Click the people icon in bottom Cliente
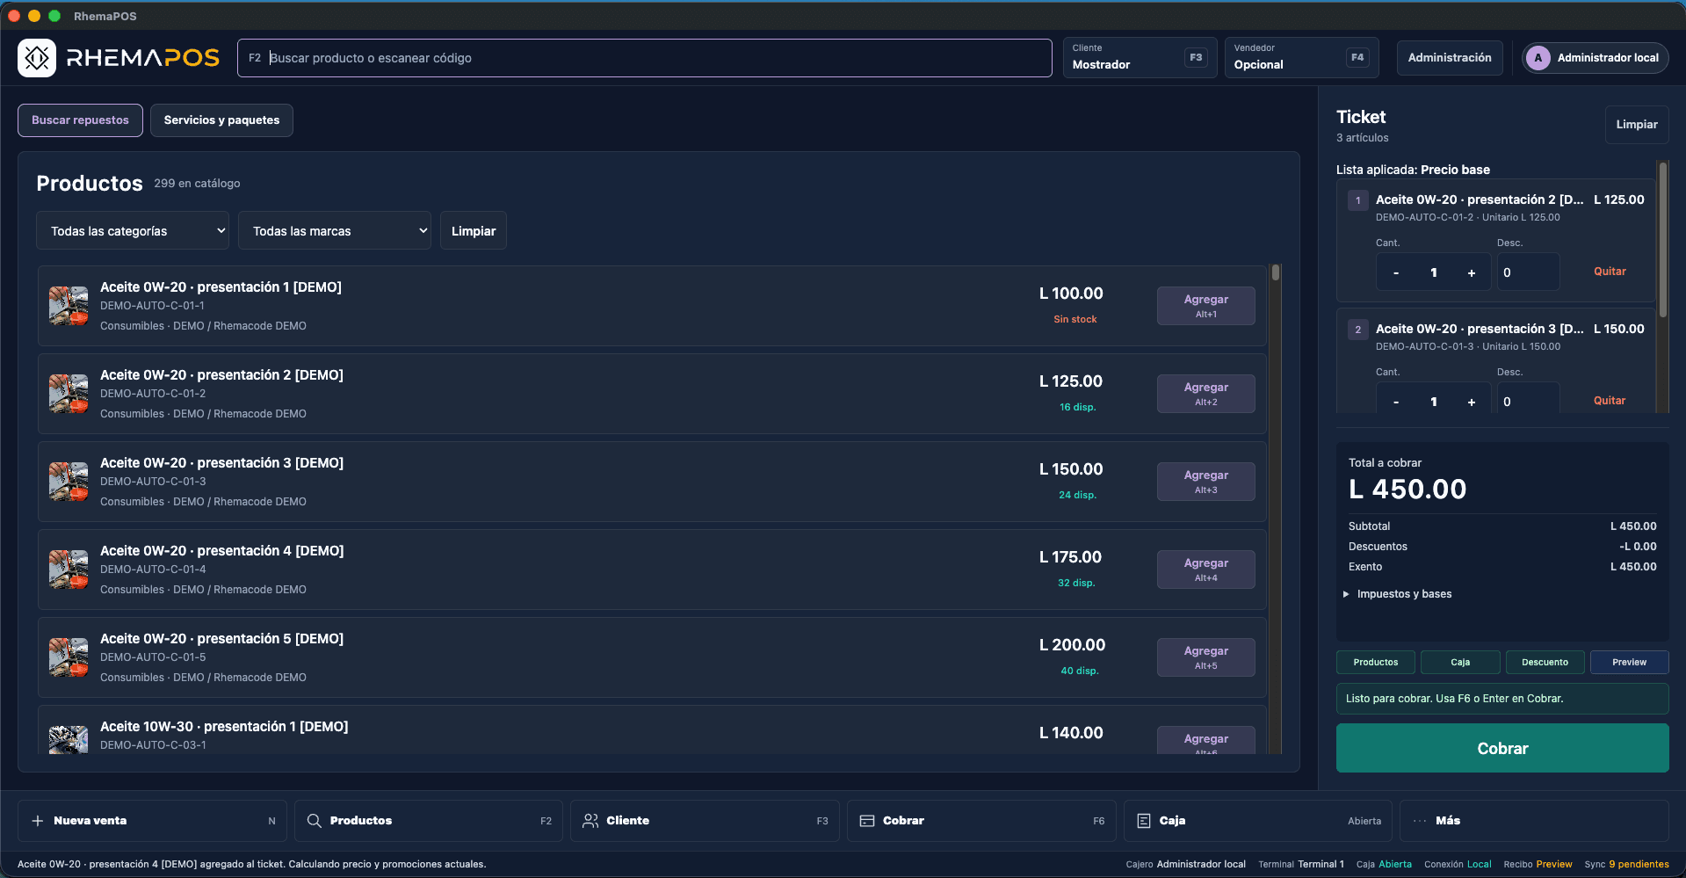Image resolution: width=1686 pixels, height=878 pixels. [590, 821]
